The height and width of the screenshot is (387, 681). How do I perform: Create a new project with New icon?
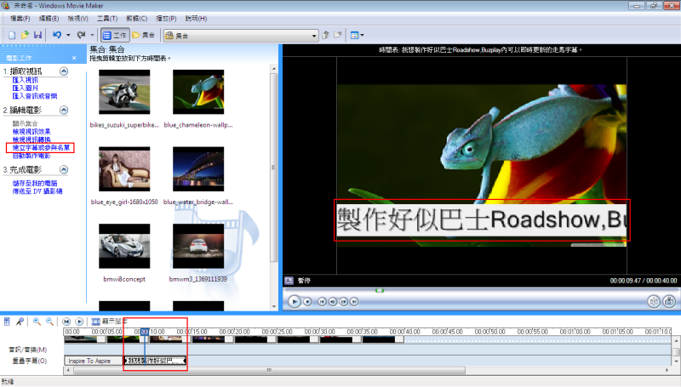pyautogui.click(x=12, y=35)
